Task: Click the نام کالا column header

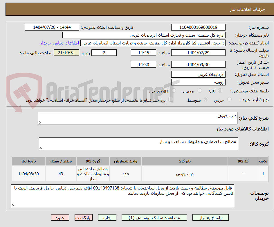Action: (185, 161)
